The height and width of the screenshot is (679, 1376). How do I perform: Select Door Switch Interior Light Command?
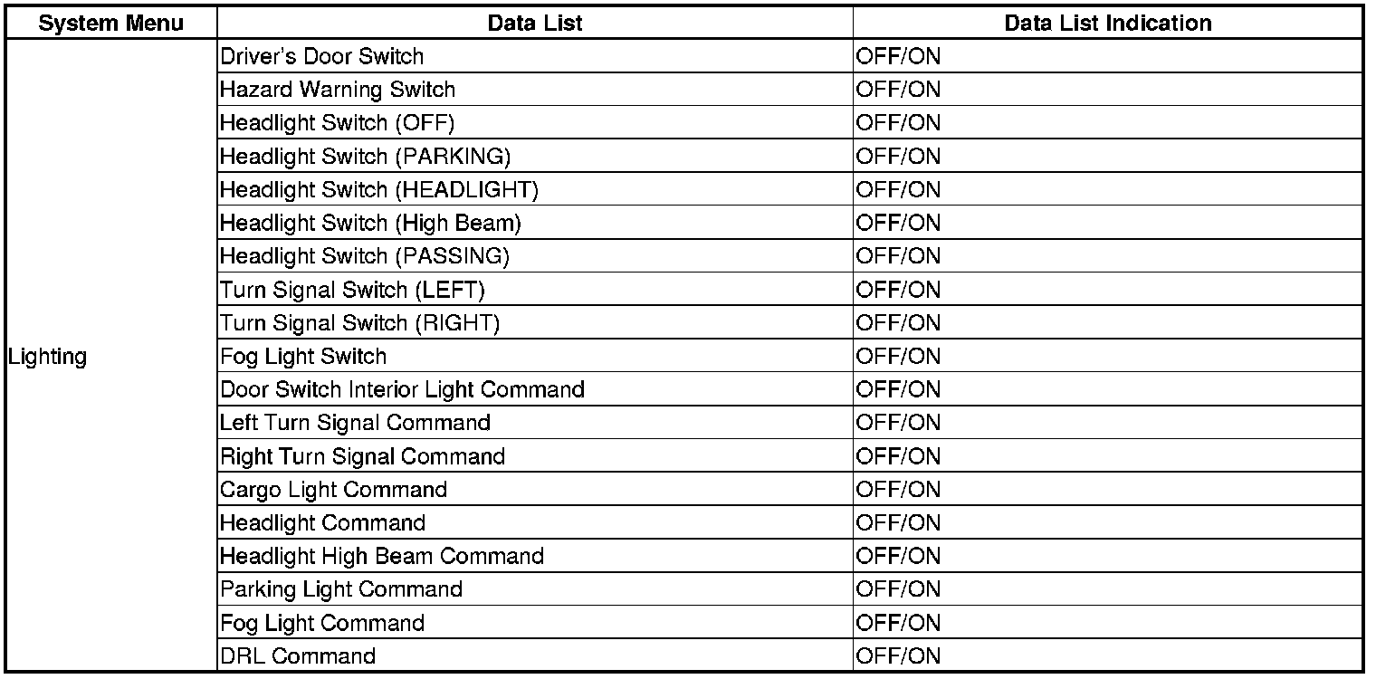click(x=402, y=390)
